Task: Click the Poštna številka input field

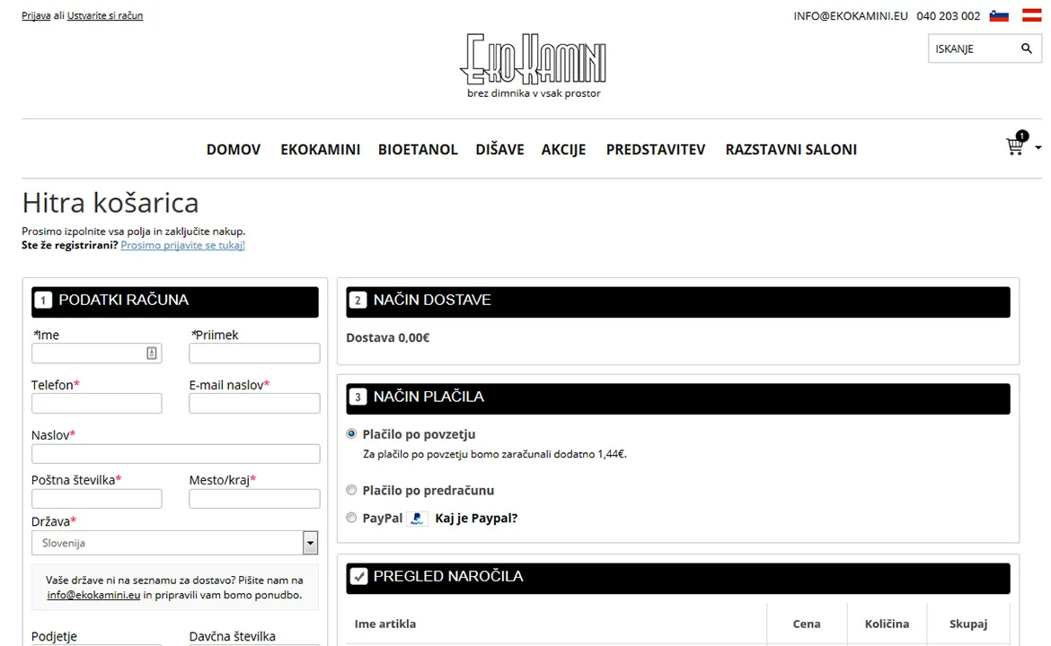Action: (x=96, y=498)
